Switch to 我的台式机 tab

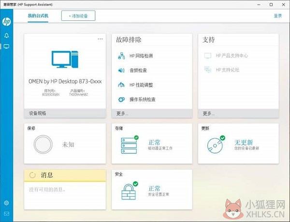tap(38, 16)
